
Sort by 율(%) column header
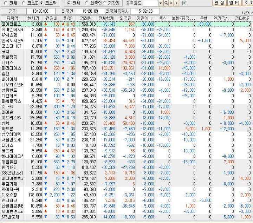coord(68,18)
